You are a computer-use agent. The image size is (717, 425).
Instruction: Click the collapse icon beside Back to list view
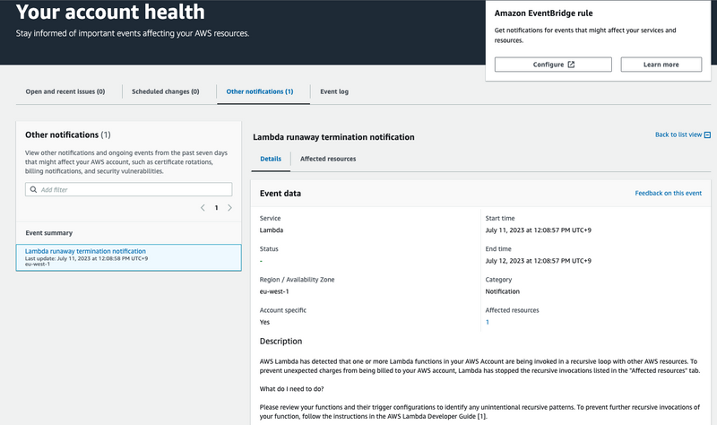707,134
